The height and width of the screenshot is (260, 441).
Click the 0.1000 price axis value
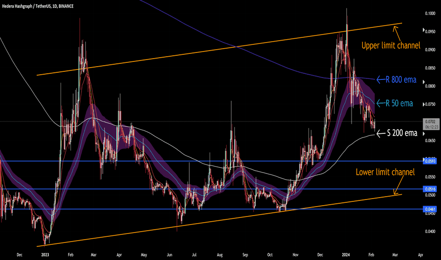tap(430, 14)
